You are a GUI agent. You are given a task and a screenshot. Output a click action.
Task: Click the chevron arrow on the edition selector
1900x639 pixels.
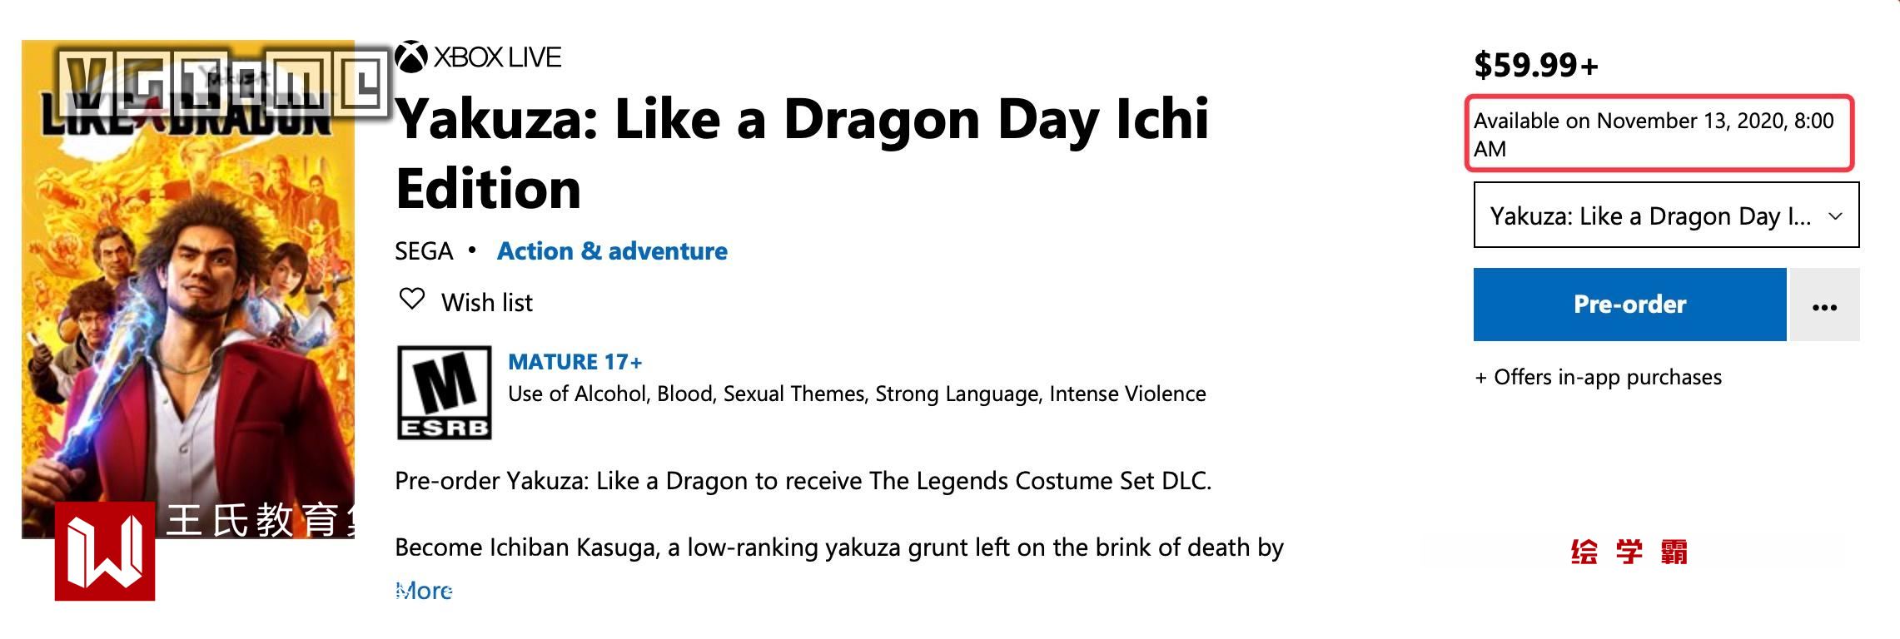click(1835, 216)
